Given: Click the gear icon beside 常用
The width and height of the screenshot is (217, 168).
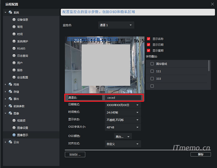Looking at the screenshot, I should coord(14,27).
